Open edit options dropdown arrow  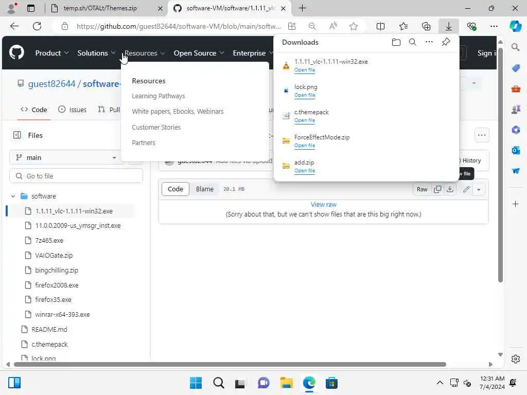pos(479,189)
